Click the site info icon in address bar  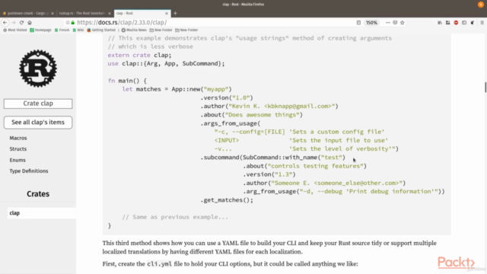(x=68, y=23)
